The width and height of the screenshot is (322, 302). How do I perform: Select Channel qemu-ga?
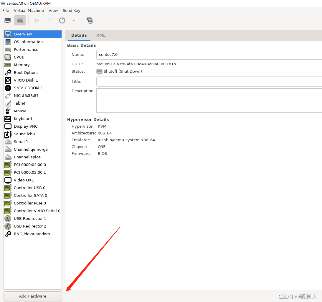(33, 149)
